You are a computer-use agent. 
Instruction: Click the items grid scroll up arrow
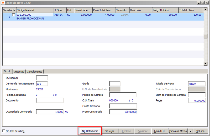pyautogui.click(x=205, y=9)
